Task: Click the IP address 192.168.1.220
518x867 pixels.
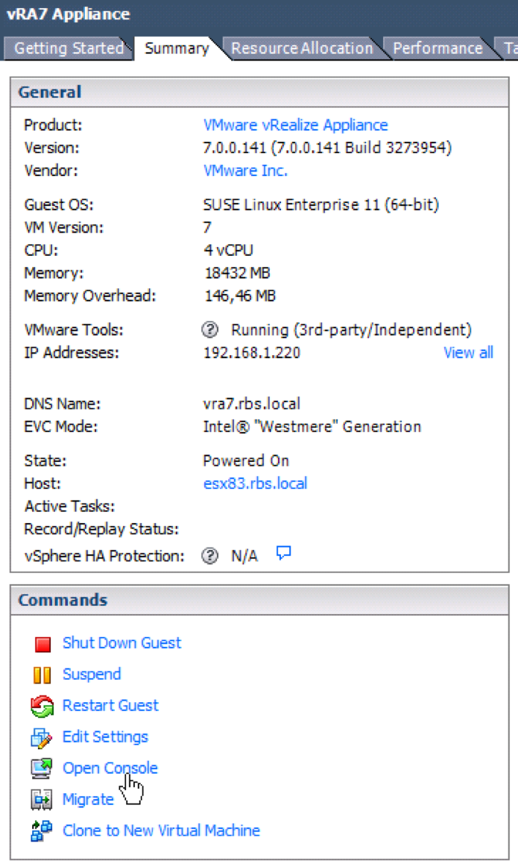Action: click(x=252, y=353)
